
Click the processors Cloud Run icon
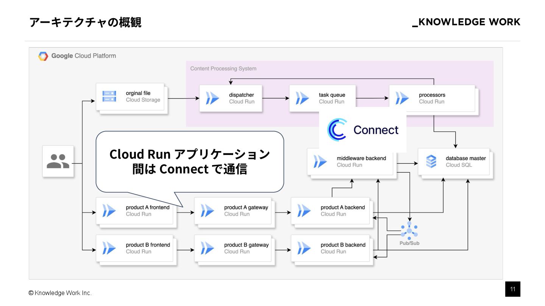[x=402, y=98]
